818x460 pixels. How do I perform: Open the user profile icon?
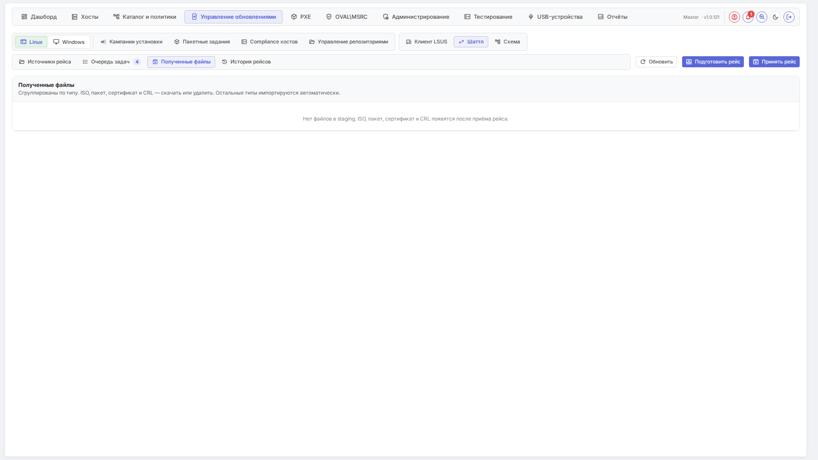[x=734, y=17]
